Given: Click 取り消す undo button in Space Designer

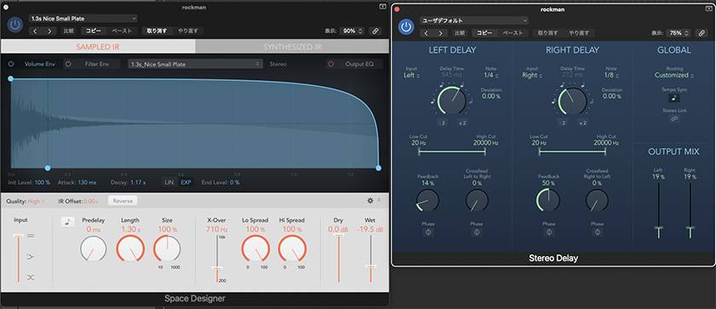Looking at the screenshot, I should (x=157, y=31).
